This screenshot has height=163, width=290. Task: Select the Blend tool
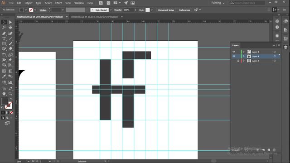tap(10, 77)
